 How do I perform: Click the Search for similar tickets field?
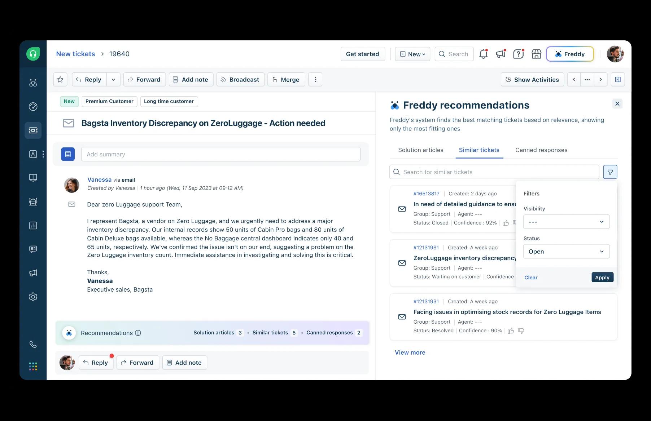point(494,172)
